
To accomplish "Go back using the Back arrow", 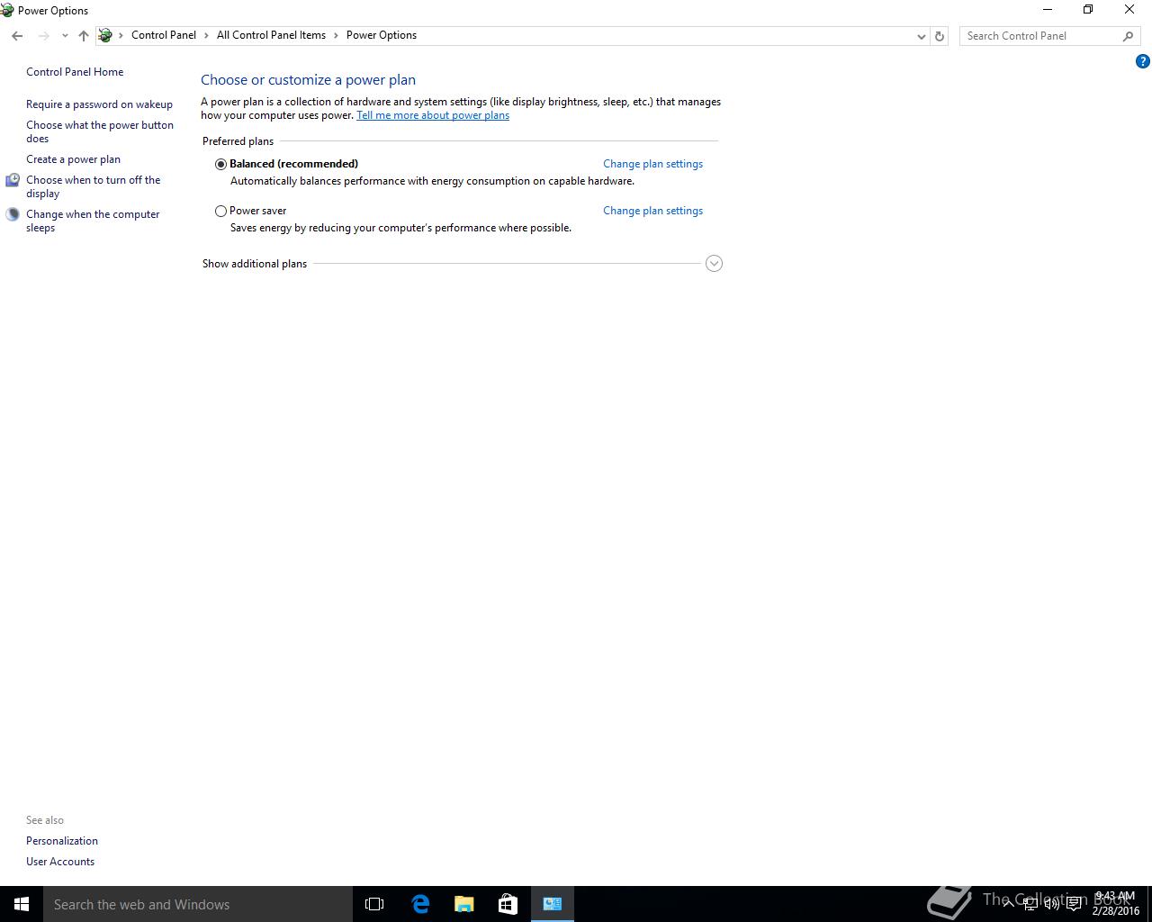I will point(17,36).
